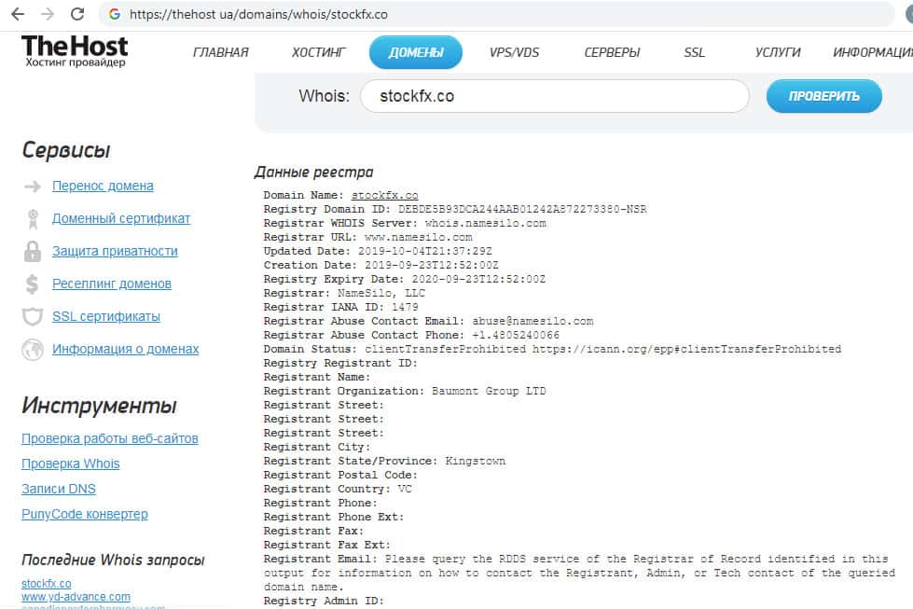Click the Whois domain input field
The height and width of the screenshot is (609, 913).
[554, 96]
